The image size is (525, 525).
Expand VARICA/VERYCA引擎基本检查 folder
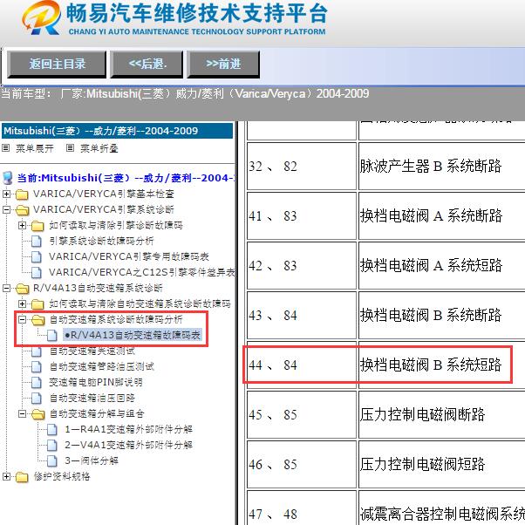pyautogui.click(x=6, y=194)
